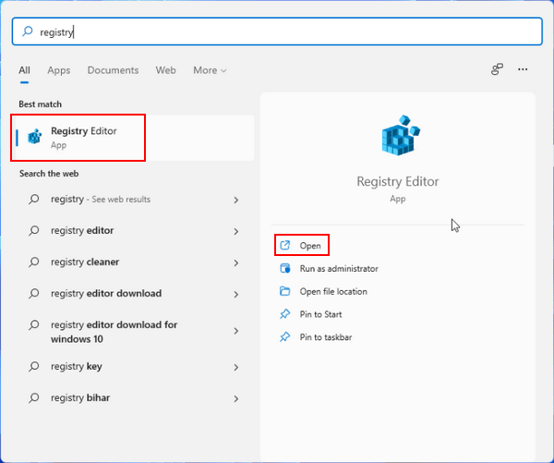
Task: Select the Web filter tab
Action: click(x=166, y=70)
